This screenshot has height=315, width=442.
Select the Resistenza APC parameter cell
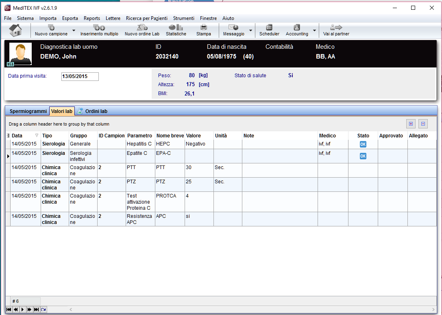tap(140, 219)
